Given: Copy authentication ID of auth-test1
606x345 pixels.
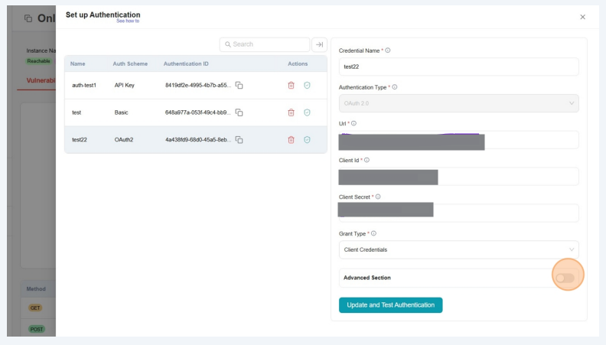Looking at the screenshot, I should (239, 86).
